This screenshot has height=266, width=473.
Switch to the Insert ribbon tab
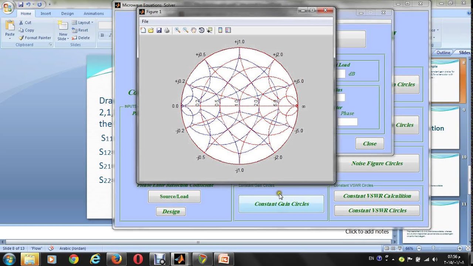46,14
